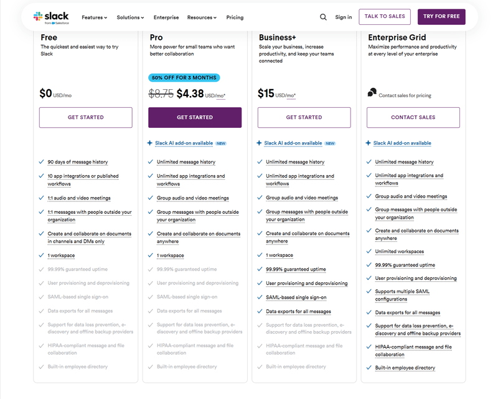Screen dimensions: 498x399
Task: Click the checkmark beside Free plan's 1 workspace
Action: (x=40, y=255)
